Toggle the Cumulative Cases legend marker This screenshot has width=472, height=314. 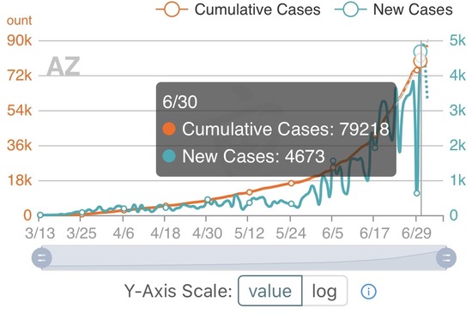click(172, 9)
